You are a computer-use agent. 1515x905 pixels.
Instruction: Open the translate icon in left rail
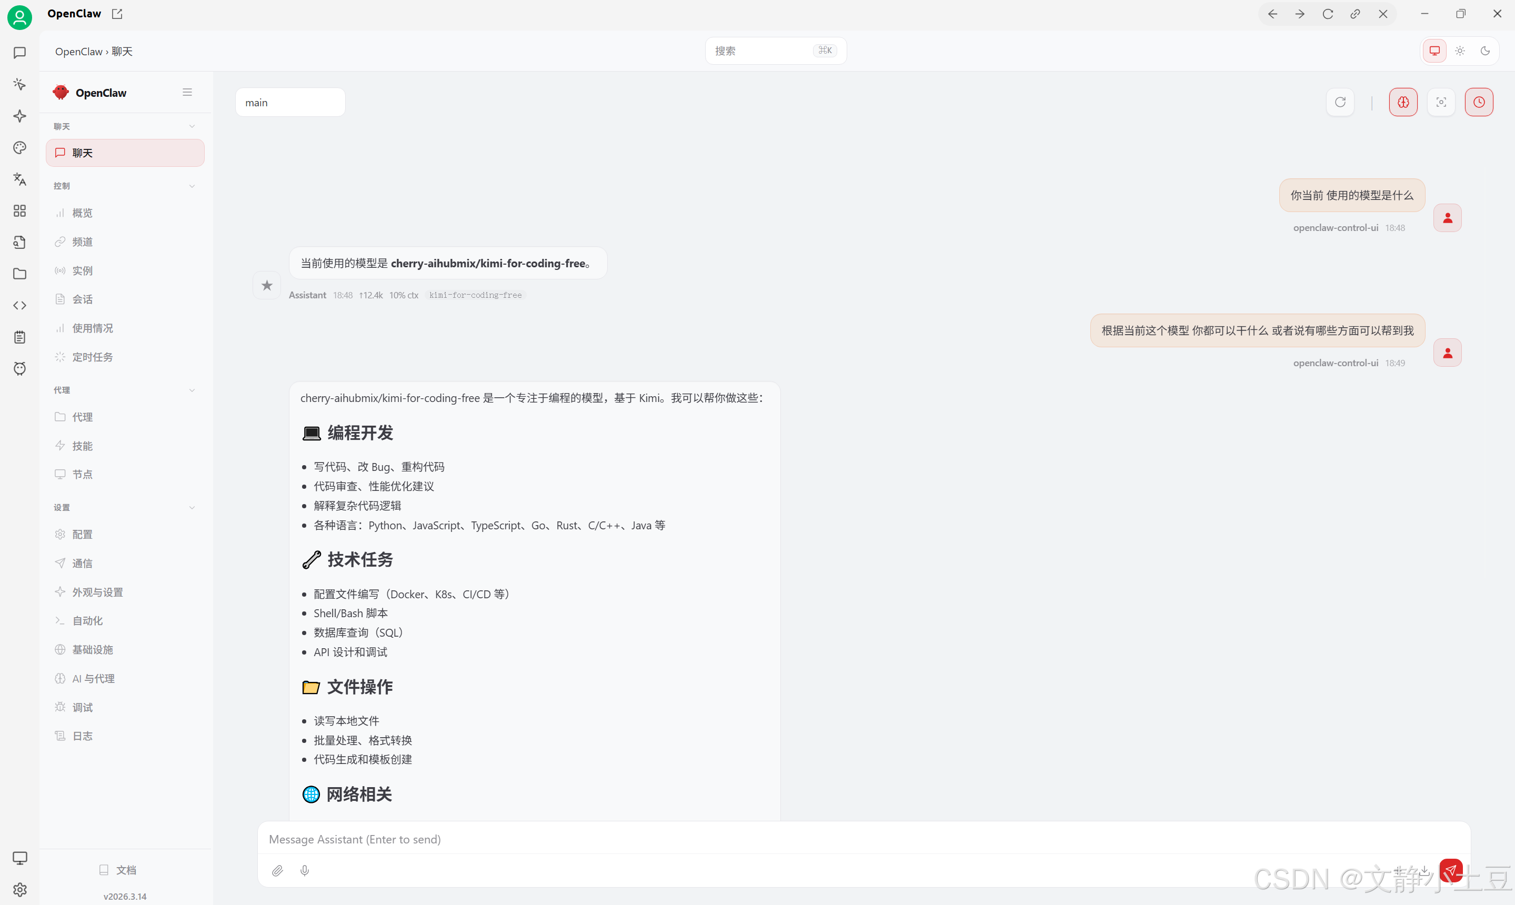[19, 179]
